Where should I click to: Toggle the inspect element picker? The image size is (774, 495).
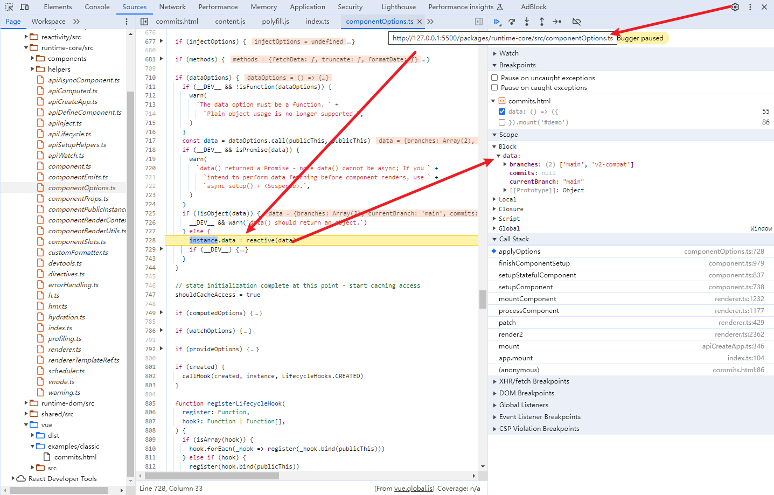tap(9, 7)
